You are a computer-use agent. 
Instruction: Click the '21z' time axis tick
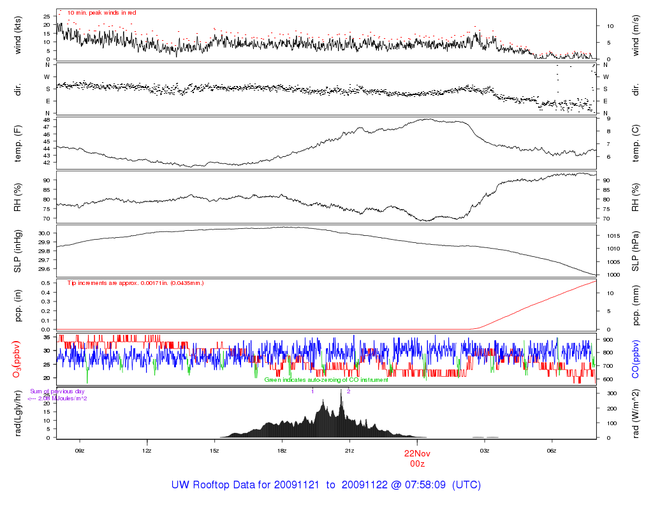(349, 451)
